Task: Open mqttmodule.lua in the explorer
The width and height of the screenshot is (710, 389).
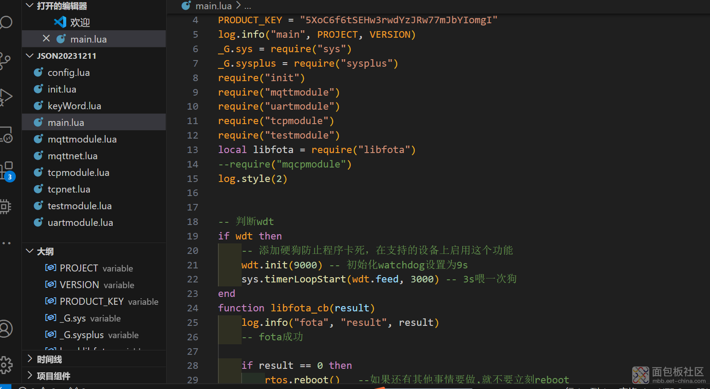Action: point(94,139)
